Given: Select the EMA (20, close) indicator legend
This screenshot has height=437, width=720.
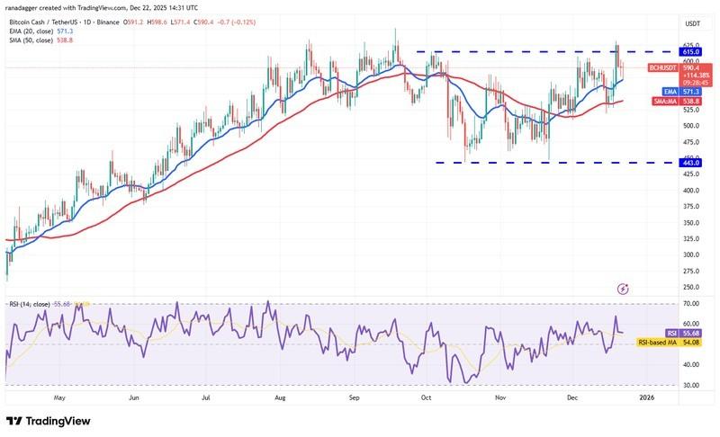Looking at the screenshot, I should tap(38, 30).
